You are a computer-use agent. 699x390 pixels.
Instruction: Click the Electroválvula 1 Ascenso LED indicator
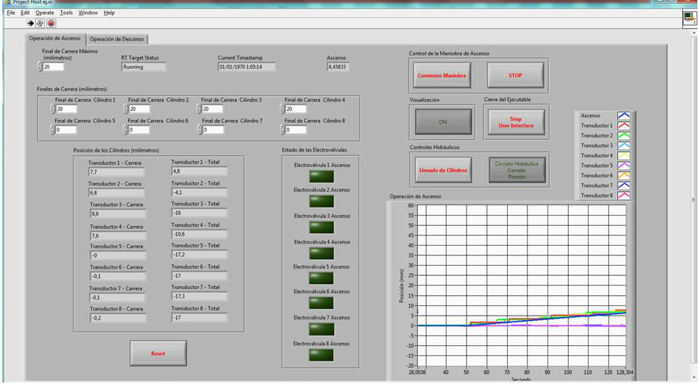(x=322, y=177)
